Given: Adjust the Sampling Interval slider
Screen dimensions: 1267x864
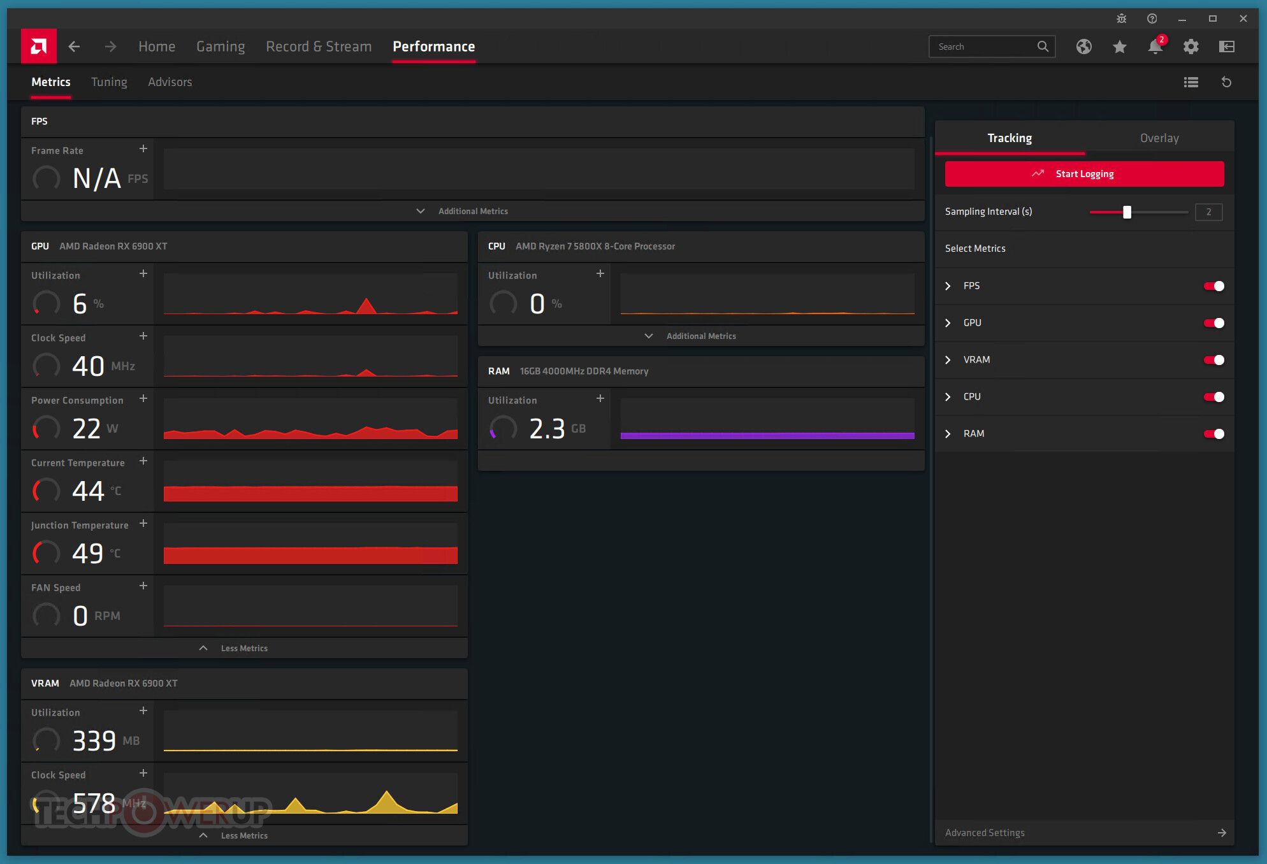Looking at the screenshot, I should 1127,212.
